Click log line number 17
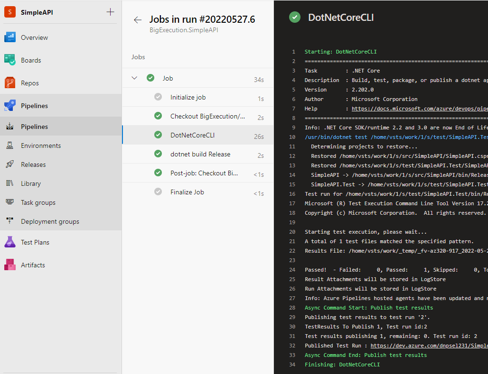This screenshot has width=488, height=374. tap(292, 203)
